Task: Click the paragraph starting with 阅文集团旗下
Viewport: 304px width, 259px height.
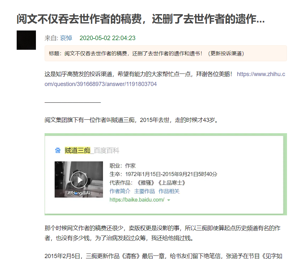Action: click(131, 120)
